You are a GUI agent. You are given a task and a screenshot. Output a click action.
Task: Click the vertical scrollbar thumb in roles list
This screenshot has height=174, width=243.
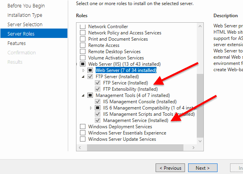click(200, 106)
